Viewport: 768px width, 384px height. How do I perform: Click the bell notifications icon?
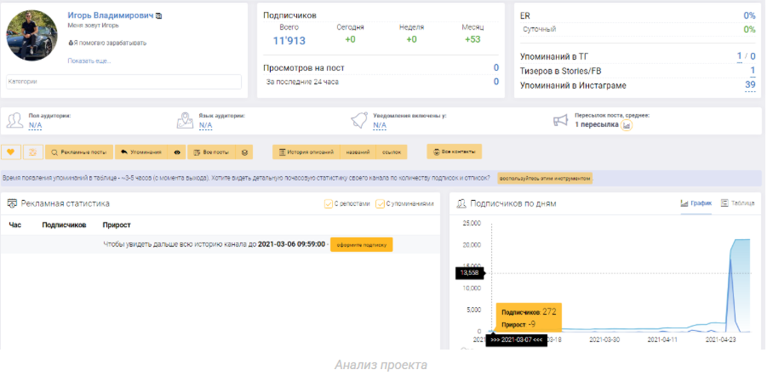tap(359, 121)
